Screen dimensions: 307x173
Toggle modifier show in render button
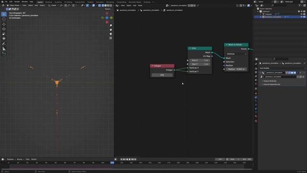pos(295,73)
